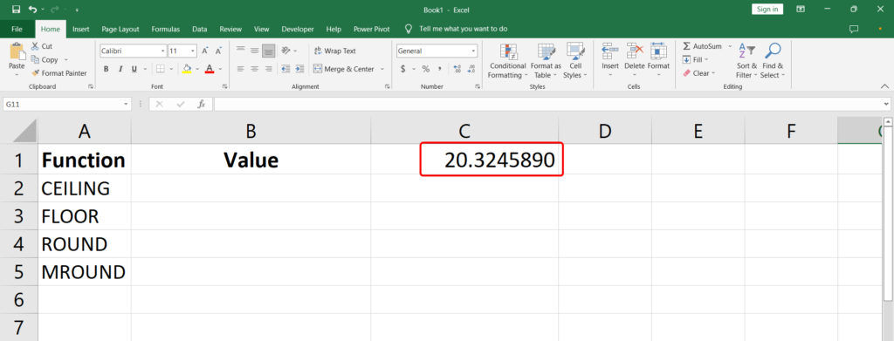Open Format as Table gallery

(546, 61)
